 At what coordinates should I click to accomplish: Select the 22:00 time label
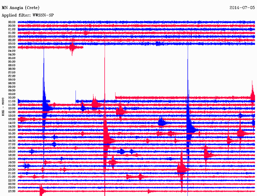[x=12, y=180]
